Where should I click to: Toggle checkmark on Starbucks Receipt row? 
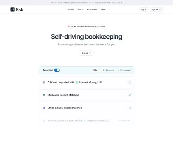coord(130,95)
